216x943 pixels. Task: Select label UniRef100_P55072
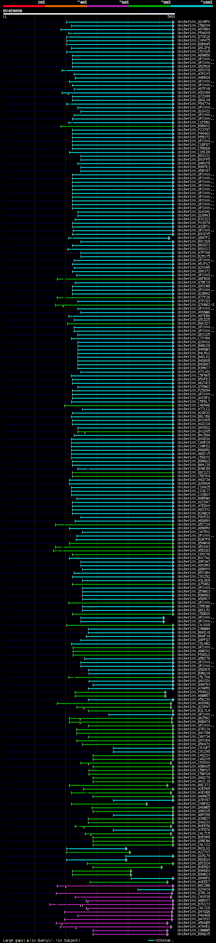click(x=194, y=137)
